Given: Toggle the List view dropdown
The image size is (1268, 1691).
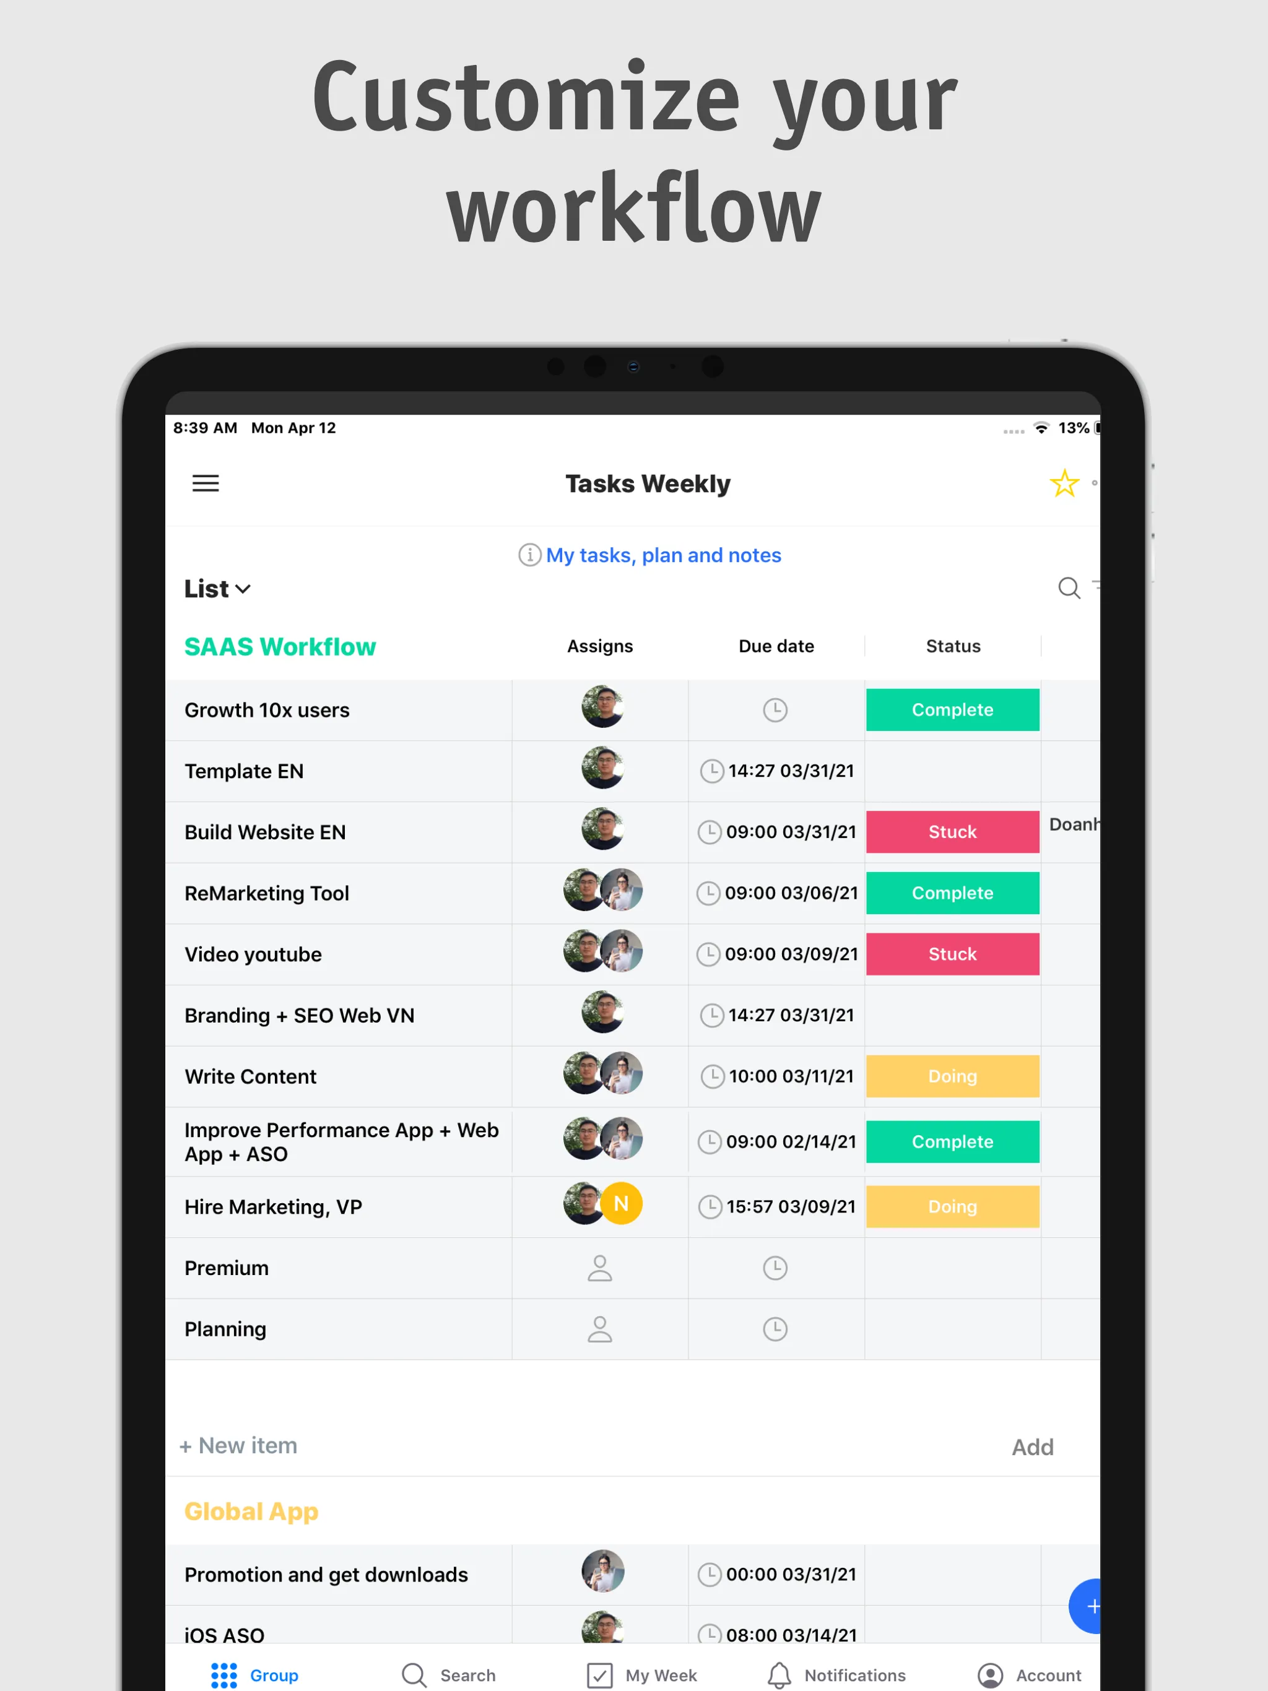Looking at the screenshot, I should click(219, 589).
